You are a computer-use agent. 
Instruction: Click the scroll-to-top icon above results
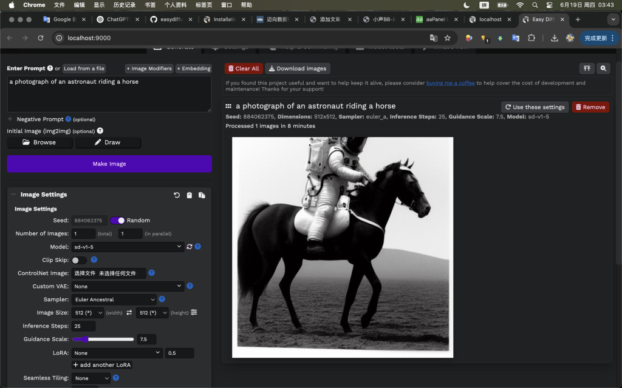587,69
